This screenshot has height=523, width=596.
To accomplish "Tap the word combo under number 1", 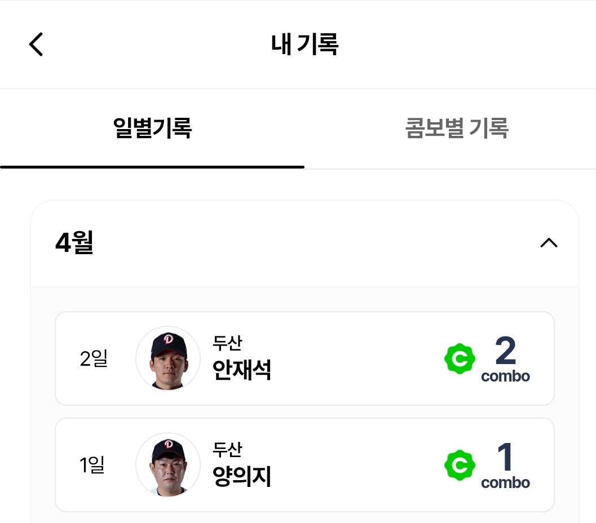I will (505, 483).
